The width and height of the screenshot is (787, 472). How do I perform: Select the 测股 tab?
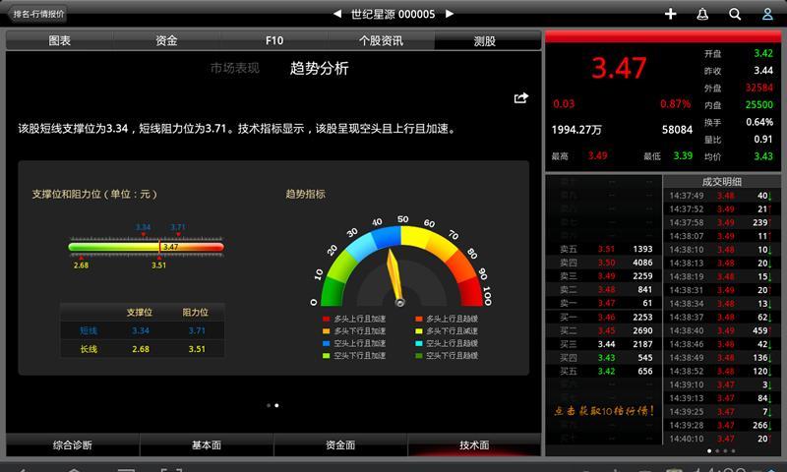coord(485,40)
